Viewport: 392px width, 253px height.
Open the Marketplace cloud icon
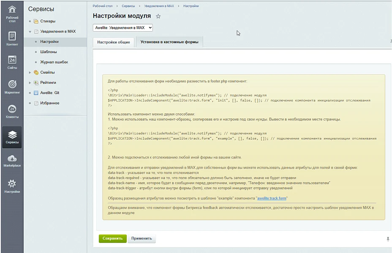(x=12, y=159)
